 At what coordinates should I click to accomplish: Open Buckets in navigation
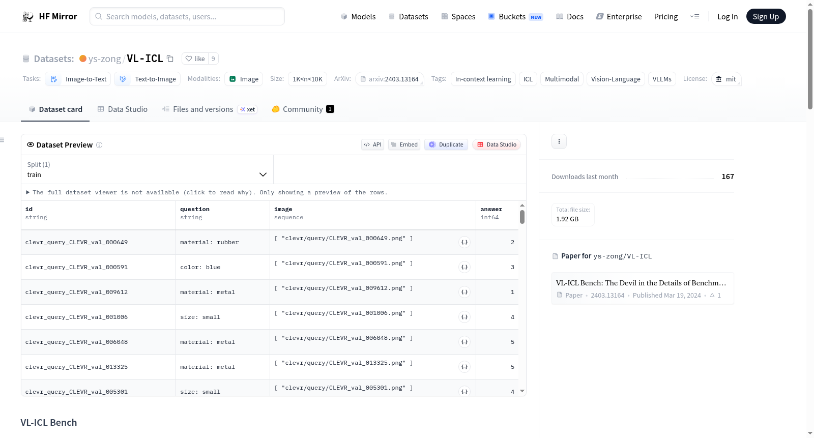pos(515,17)
